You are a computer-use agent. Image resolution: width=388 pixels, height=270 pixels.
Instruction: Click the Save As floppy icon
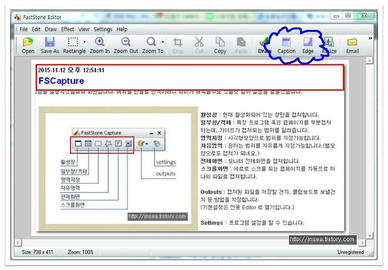(50, 42)
